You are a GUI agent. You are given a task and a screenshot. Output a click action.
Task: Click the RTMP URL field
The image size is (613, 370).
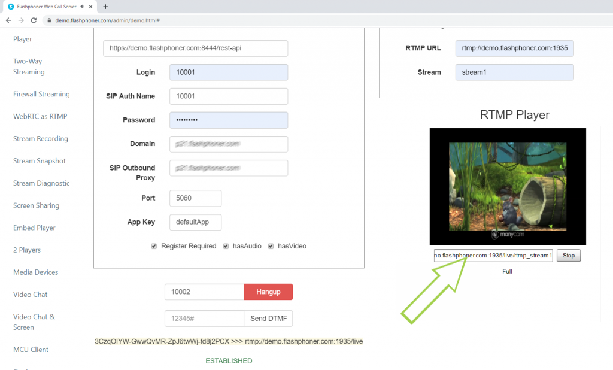click(x=514, y=48)
